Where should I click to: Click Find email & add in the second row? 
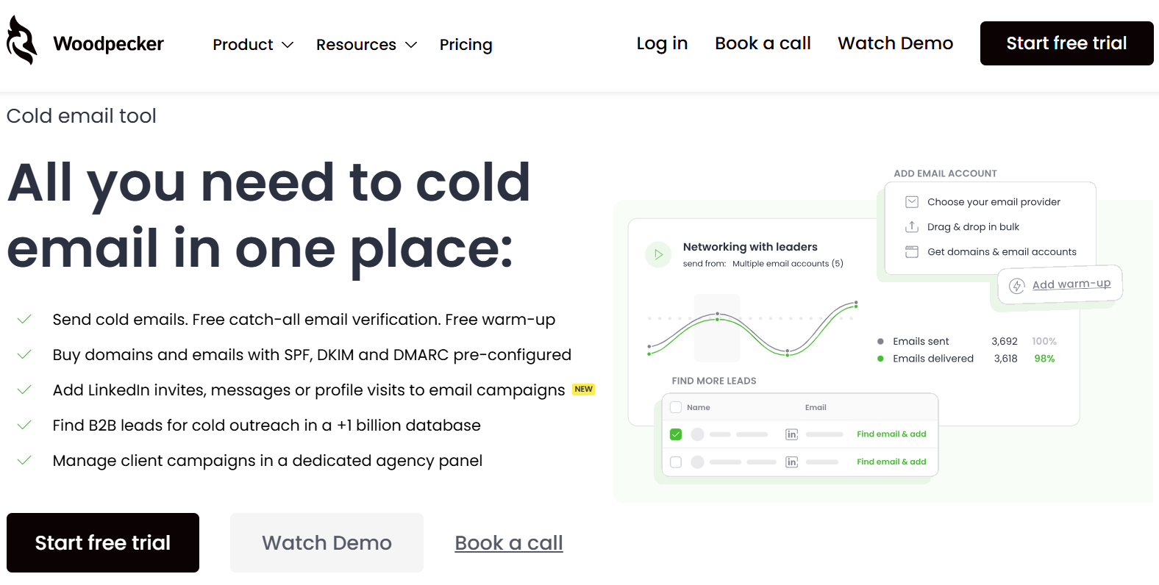(x=891, y=462)
